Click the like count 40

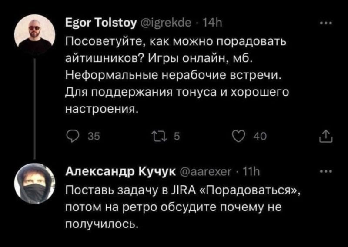[x=260, y=137]
